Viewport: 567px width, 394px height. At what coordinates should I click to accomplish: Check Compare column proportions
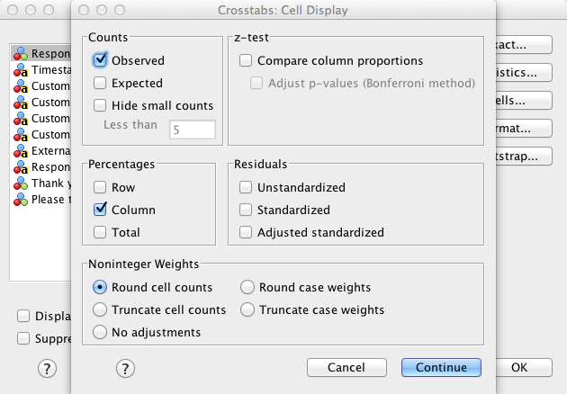pos(246,60)
